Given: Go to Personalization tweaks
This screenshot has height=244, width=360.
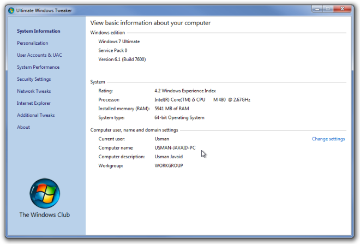Looking at the screenshot, I should tap(33, 43).
